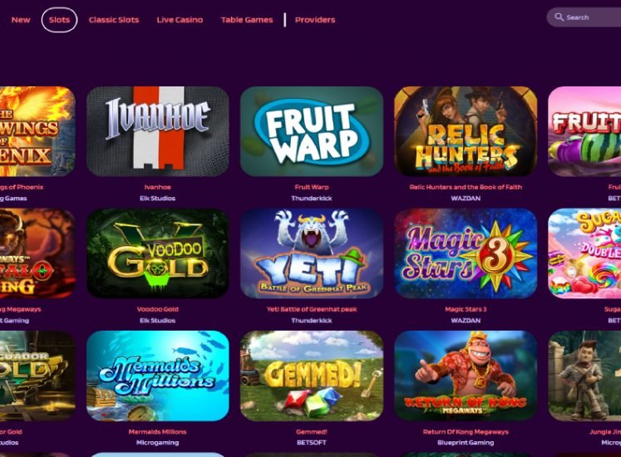Launch Magic Stars 3 slot thumbnail
This screenshot has height=457, width=621.
tap(466, 253)
